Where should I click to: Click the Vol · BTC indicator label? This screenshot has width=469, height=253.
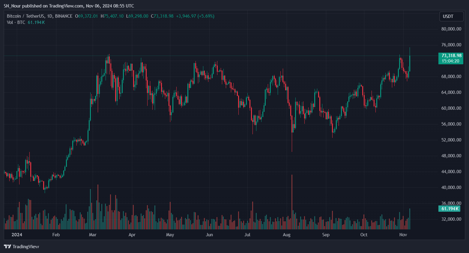pyautogui.click(x=16, y=22)
